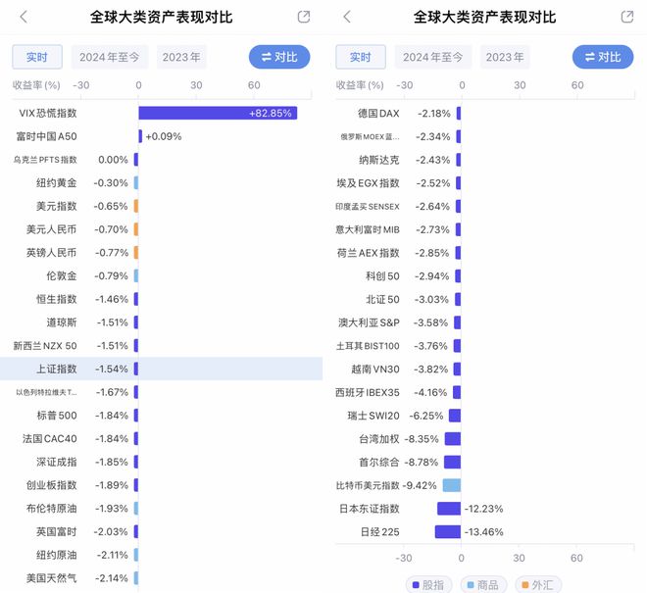Screen dimensions: 647x593
Task: Select the 实时 tab in right panel
Action: pyautogui.click(x=361, y=57)
